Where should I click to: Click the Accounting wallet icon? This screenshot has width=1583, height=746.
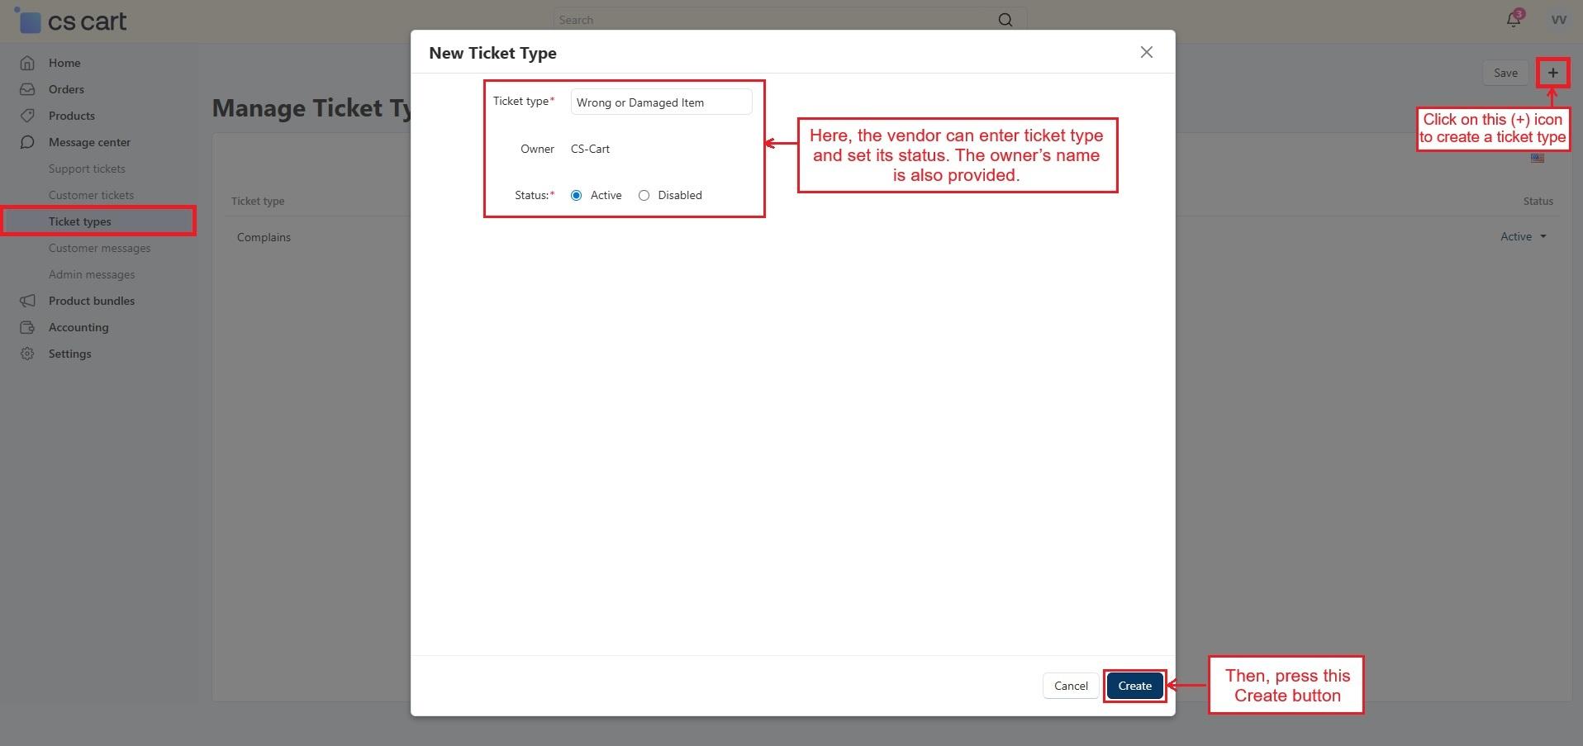tap(27, 327)
